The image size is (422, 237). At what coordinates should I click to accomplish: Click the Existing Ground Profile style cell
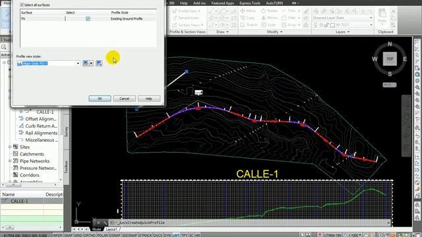point(127,19)
